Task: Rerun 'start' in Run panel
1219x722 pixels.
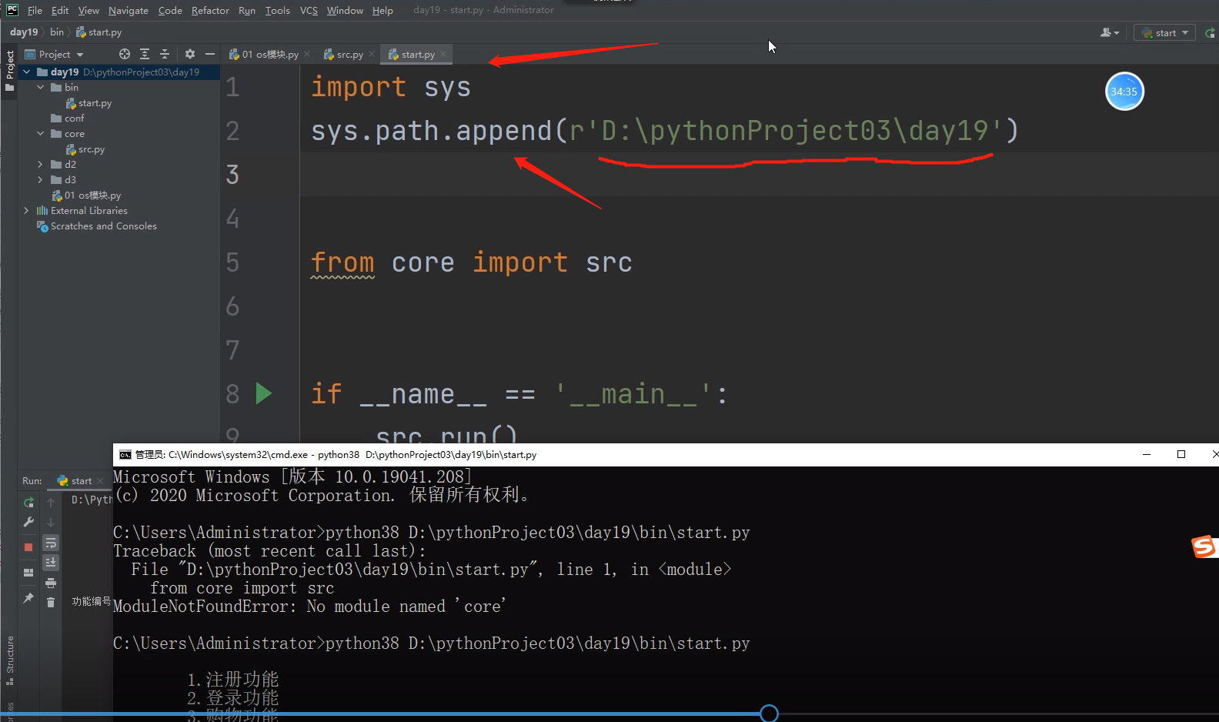Action: click(x=28, y=503)
